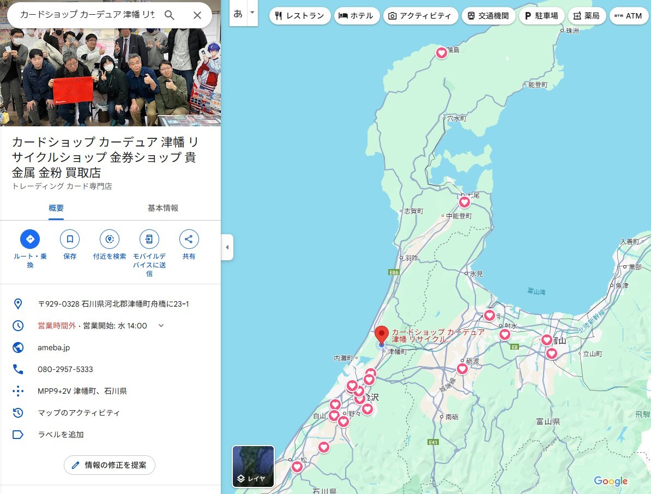Click the saved heart marker near 射水
This screenshot has height=494, width=651.
pos(504,334)
